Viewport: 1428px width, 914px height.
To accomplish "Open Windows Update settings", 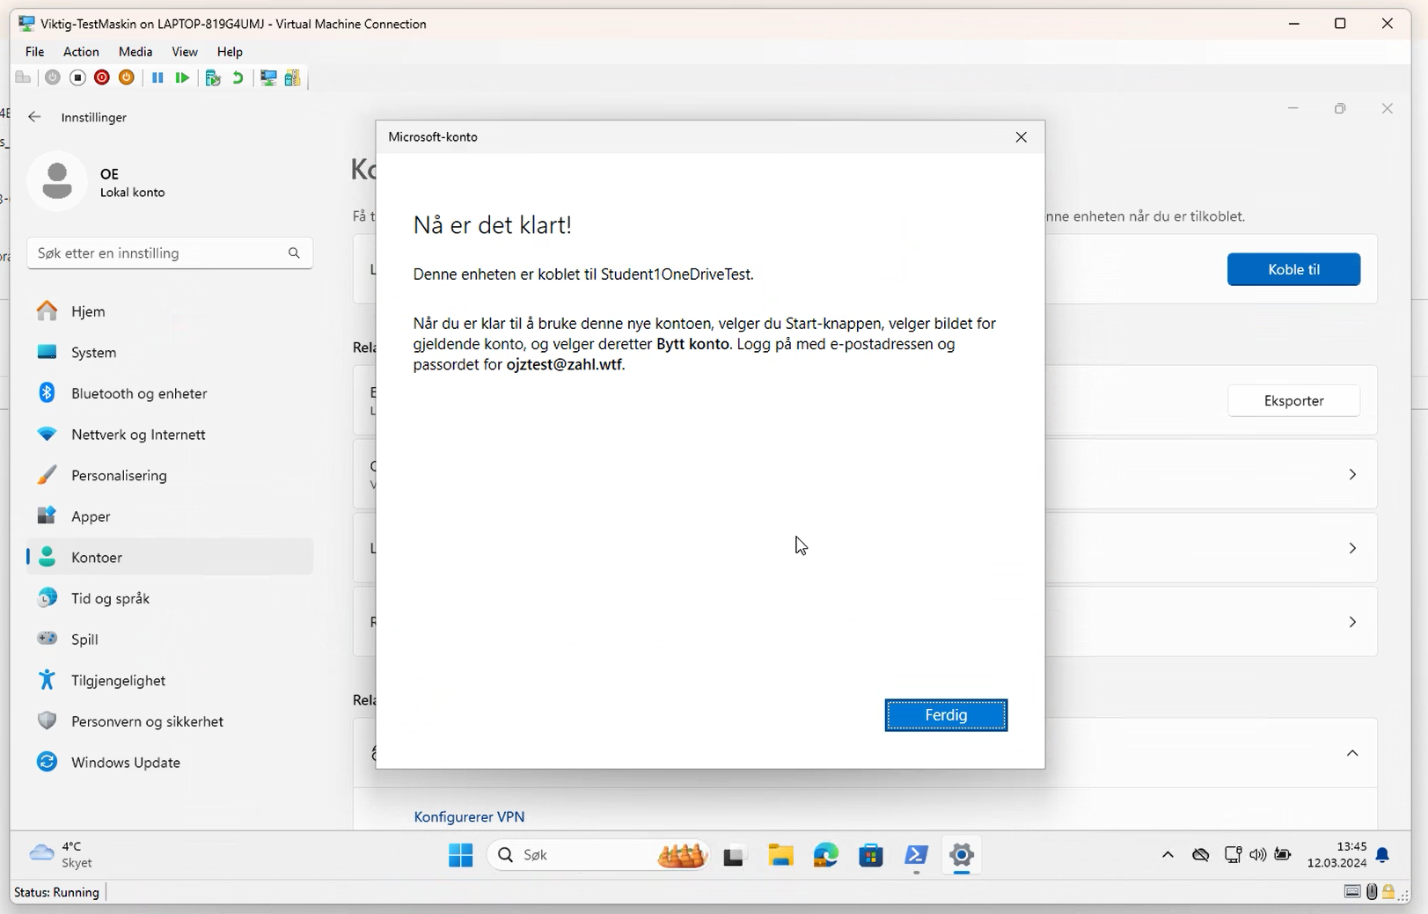I will (x=170, y=763).
